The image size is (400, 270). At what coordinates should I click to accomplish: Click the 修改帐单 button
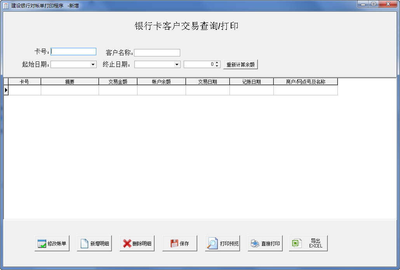pos(52,244)
